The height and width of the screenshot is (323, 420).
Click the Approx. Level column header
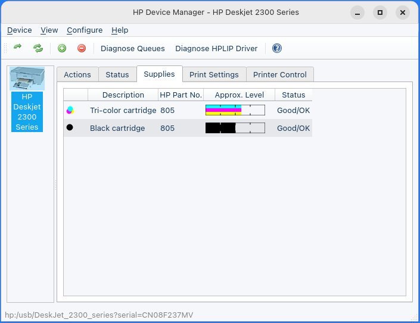239,95
